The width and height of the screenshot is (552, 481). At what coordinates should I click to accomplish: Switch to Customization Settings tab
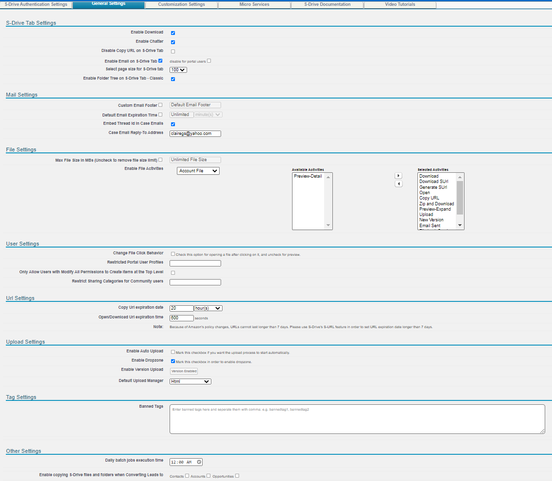click(x=181, y=4)
